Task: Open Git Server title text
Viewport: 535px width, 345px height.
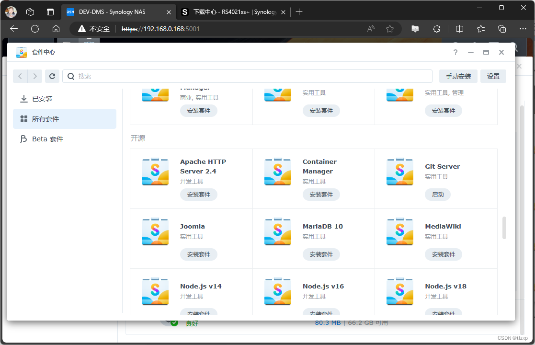Action: 442,167
